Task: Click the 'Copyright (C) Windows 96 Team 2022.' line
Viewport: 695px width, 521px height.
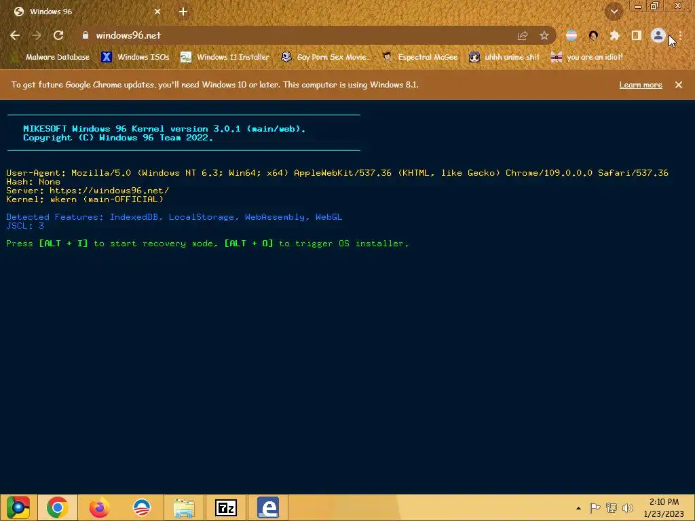Action: coord(118,138)
